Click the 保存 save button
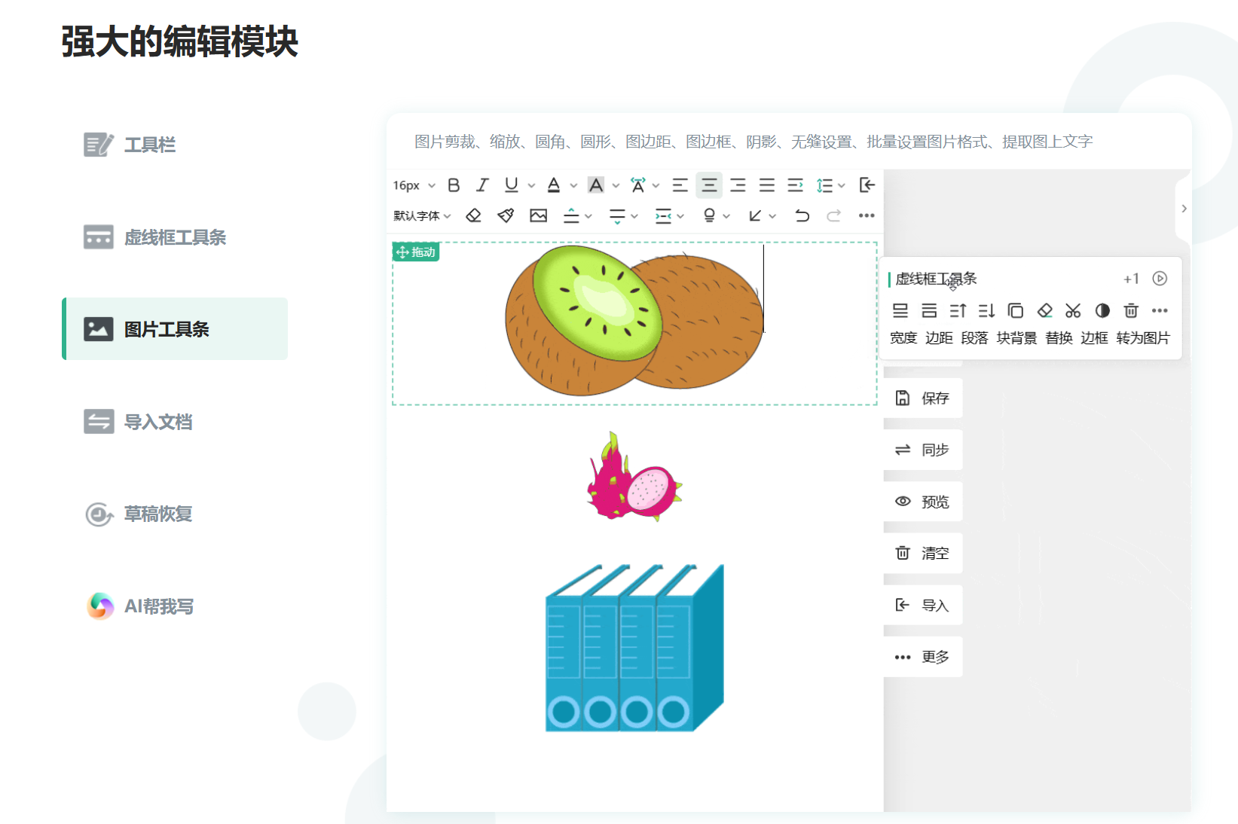The width and height of the screenshot is (1238, 824). pyautogui.click(x=923, y=398)
